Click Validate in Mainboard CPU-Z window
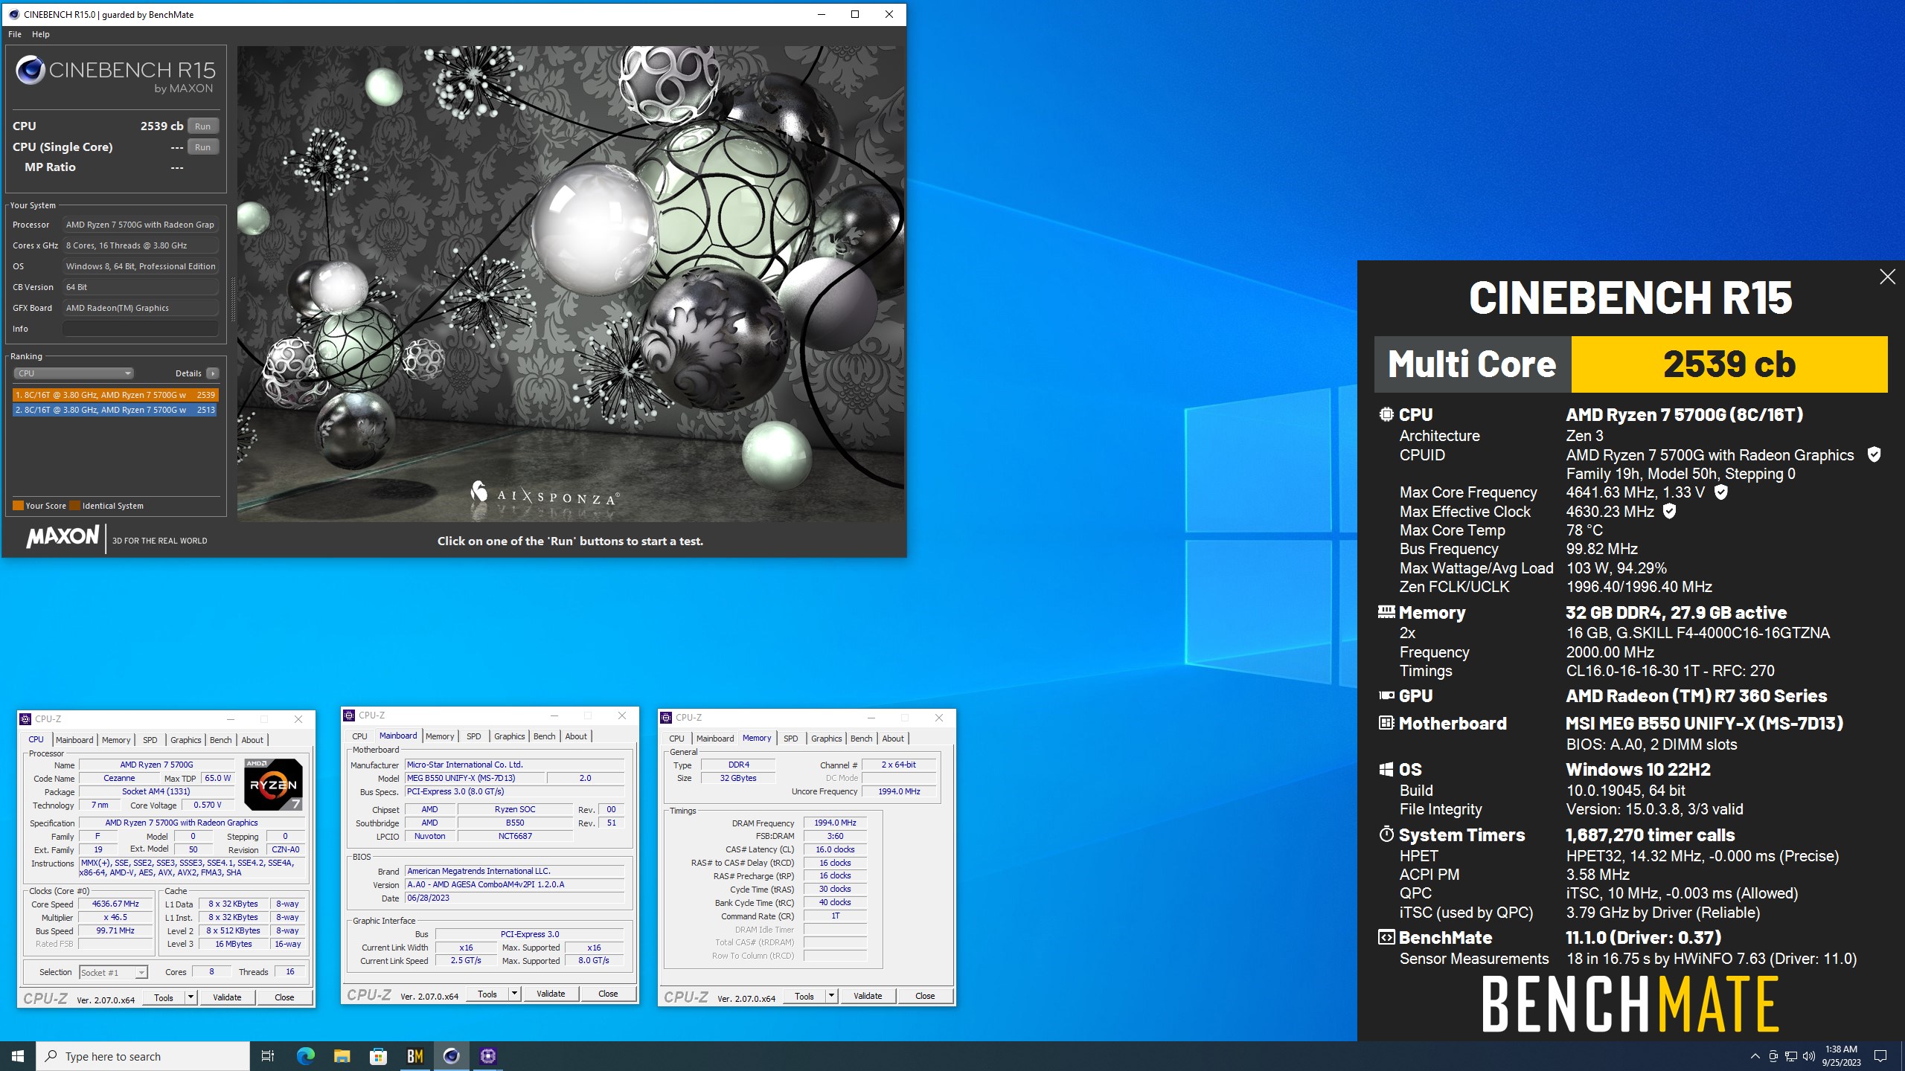The height and width of the screenshot is (1071, 1905). coord(551,994)
